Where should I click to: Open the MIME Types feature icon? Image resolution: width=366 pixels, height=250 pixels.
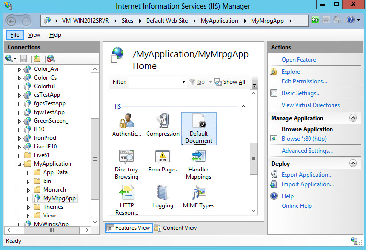click(x=199, y=196)
